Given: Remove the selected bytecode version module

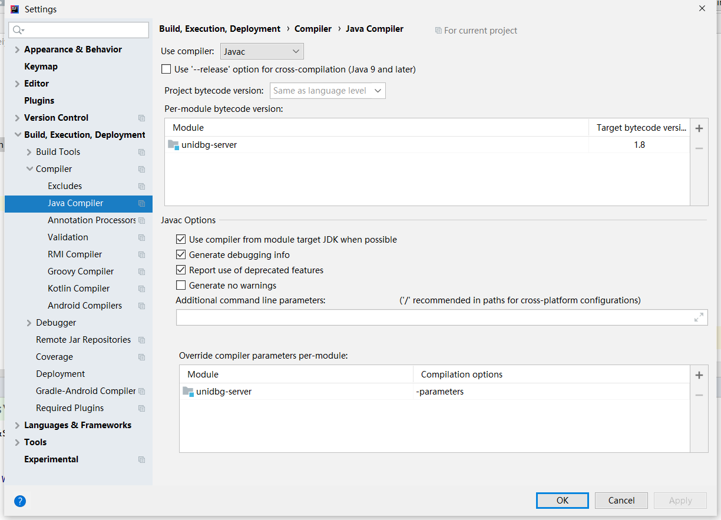Looking at the screenshot, I should point(699,148).
